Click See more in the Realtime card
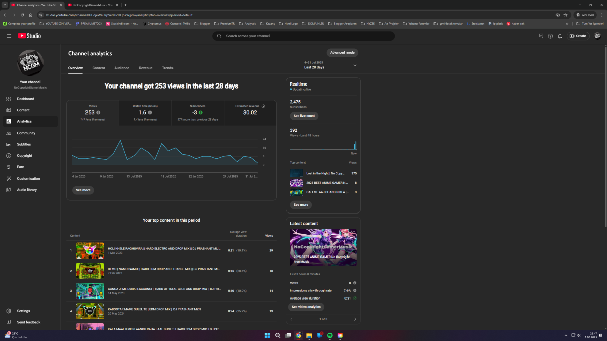 coord(300,205)
